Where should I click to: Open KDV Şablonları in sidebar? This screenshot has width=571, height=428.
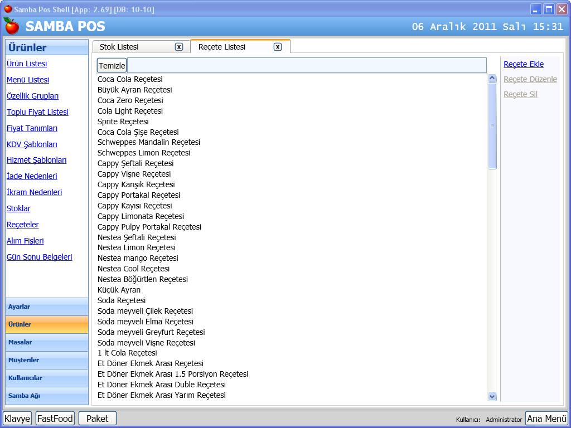32,144
